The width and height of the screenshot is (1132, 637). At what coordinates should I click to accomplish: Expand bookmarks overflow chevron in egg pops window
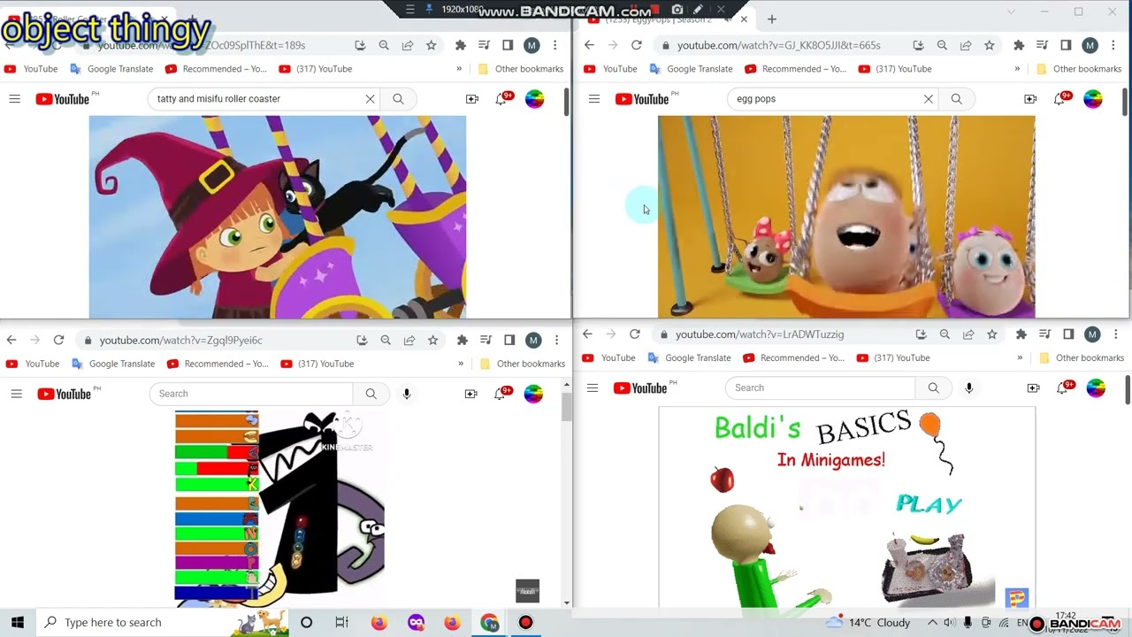(x=1017, y=69)
